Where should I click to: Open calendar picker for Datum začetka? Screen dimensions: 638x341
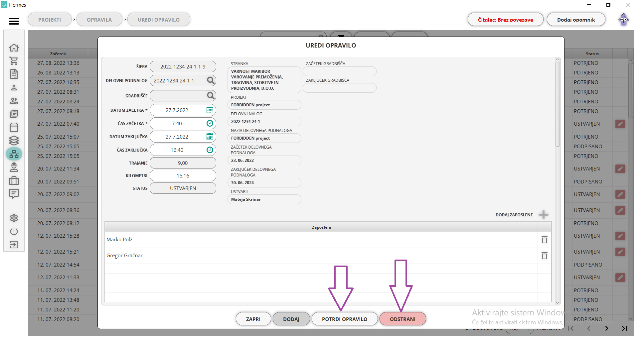point(210,110)
